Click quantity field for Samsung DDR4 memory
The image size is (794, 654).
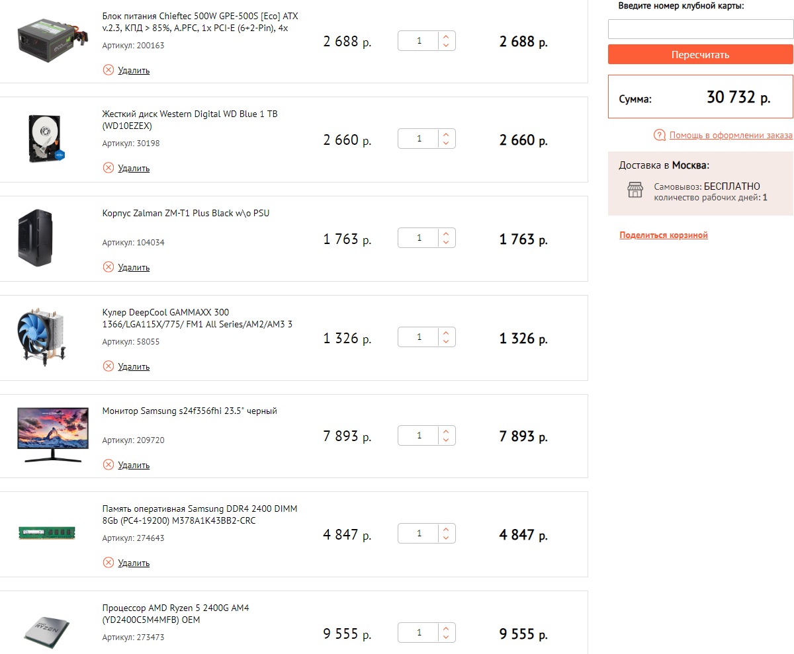click(x=419, y=534)
